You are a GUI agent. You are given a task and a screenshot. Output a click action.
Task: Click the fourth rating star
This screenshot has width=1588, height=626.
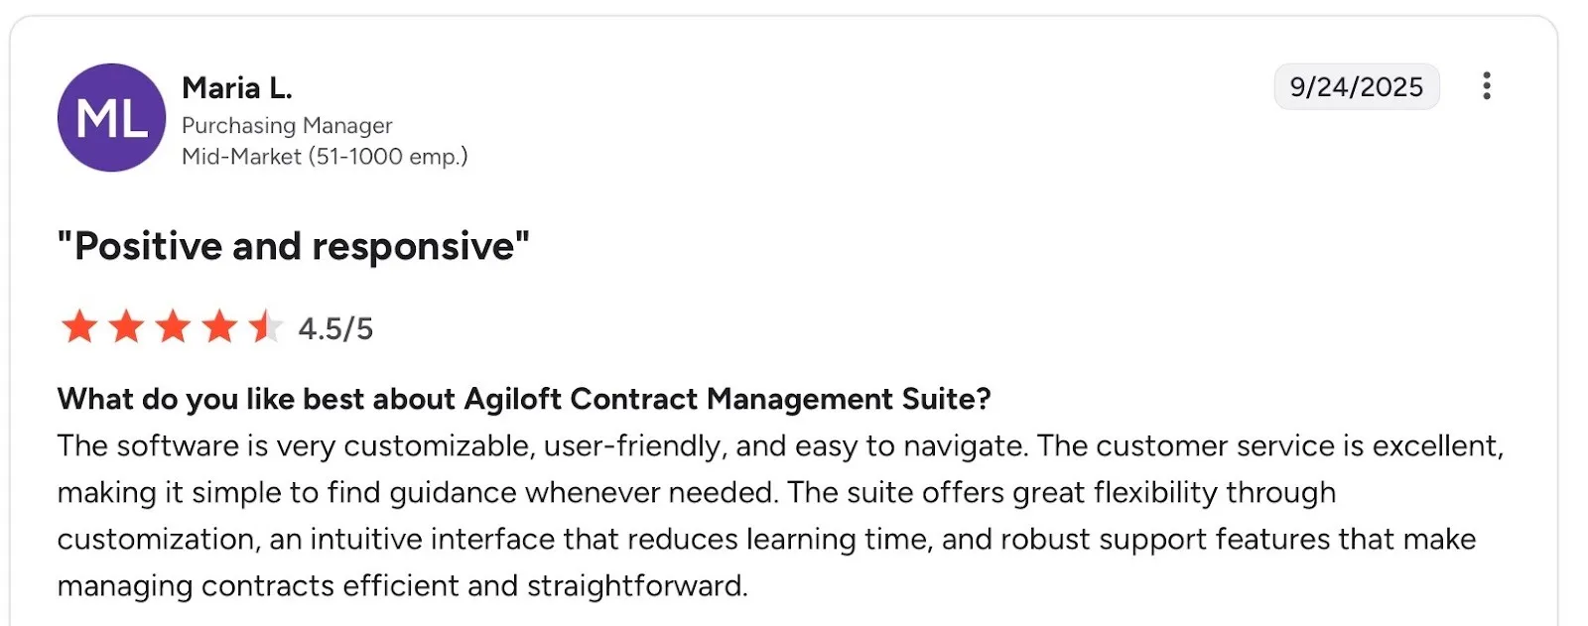(220, 327)
